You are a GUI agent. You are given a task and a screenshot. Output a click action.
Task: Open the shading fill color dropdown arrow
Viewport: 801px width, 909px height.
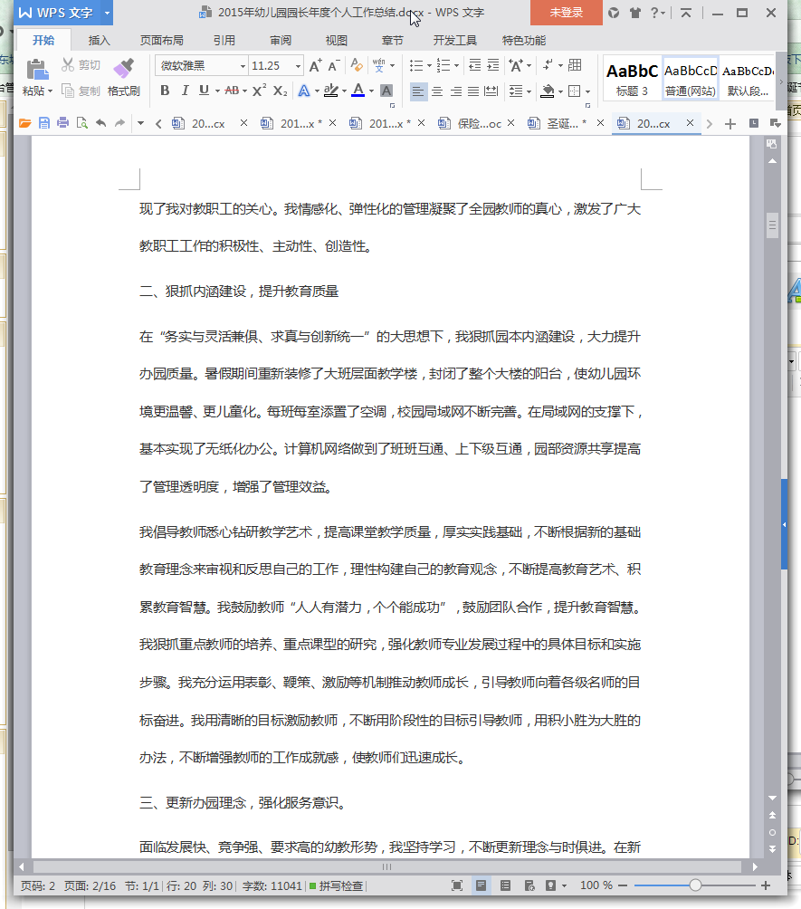click(560, 91)
